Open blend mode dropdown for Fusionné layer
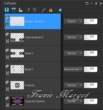 click(73, 85)
